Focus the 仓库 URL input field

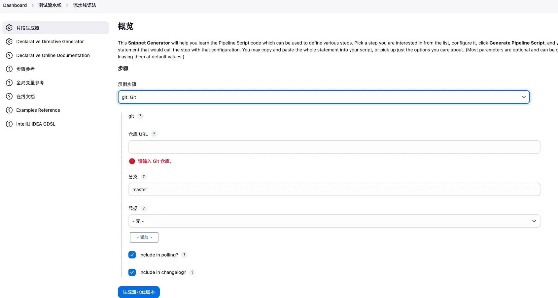(334, 147)
